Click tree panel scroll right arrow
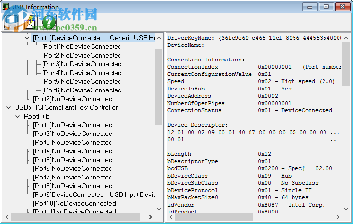 click(x=151, y=217)
